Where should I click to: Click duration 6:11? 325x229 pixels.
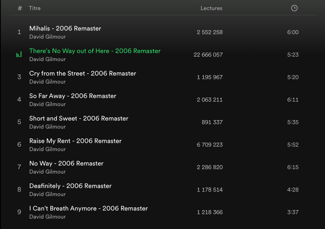293,100
